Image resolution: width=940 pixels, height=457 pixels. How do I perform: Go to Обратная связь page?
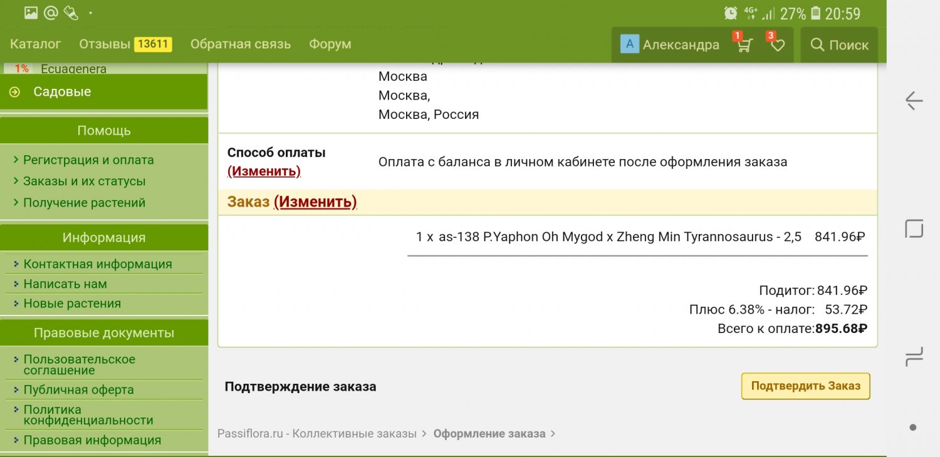[241, 44]
